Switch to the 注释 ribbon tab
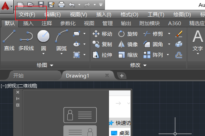 coord(47,23)
